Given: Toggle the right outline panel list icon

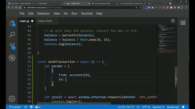Looking at the screenshot, I should pos(183,23).
